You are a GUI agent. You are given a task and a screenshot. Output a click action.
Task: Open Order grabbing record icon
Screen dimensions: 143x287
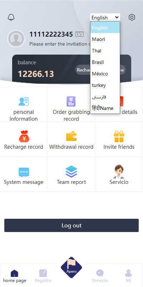coord(71,101)
